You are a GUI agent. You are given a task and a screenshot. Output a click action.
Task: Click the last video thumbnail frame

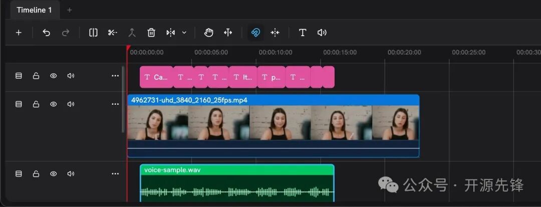395,122
